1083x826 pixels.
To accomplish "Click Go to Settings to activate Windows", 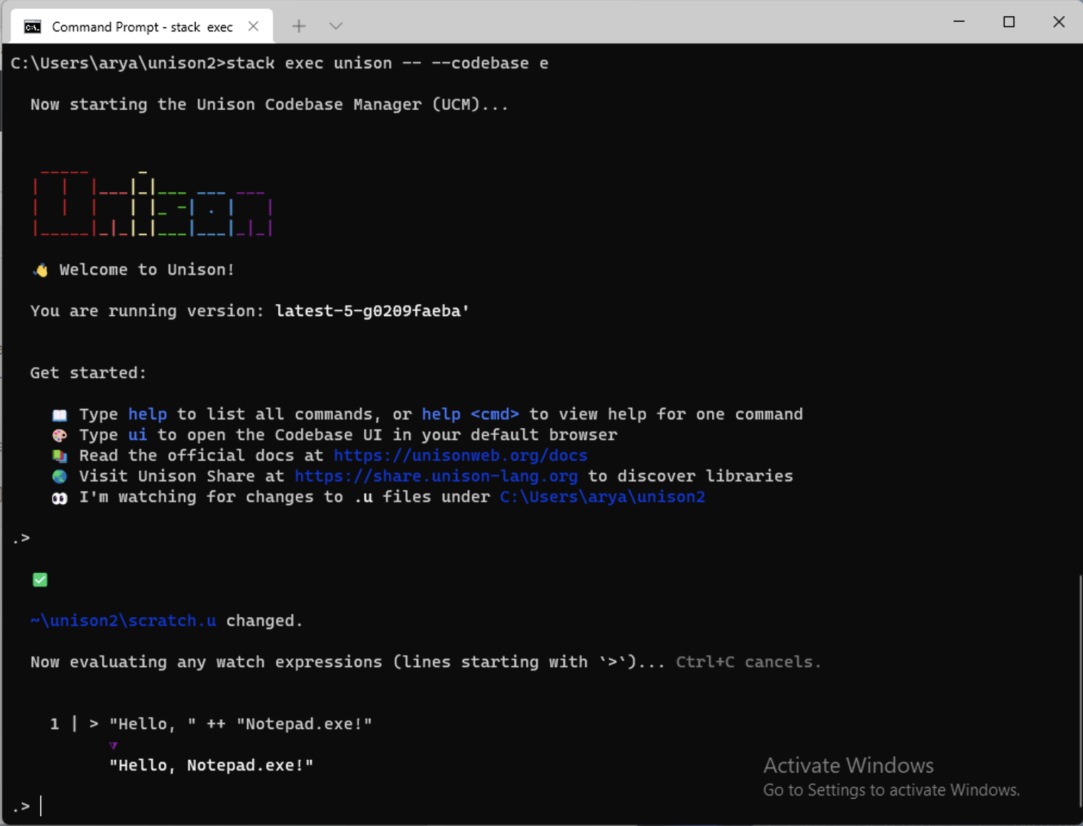I will [891, 790].
